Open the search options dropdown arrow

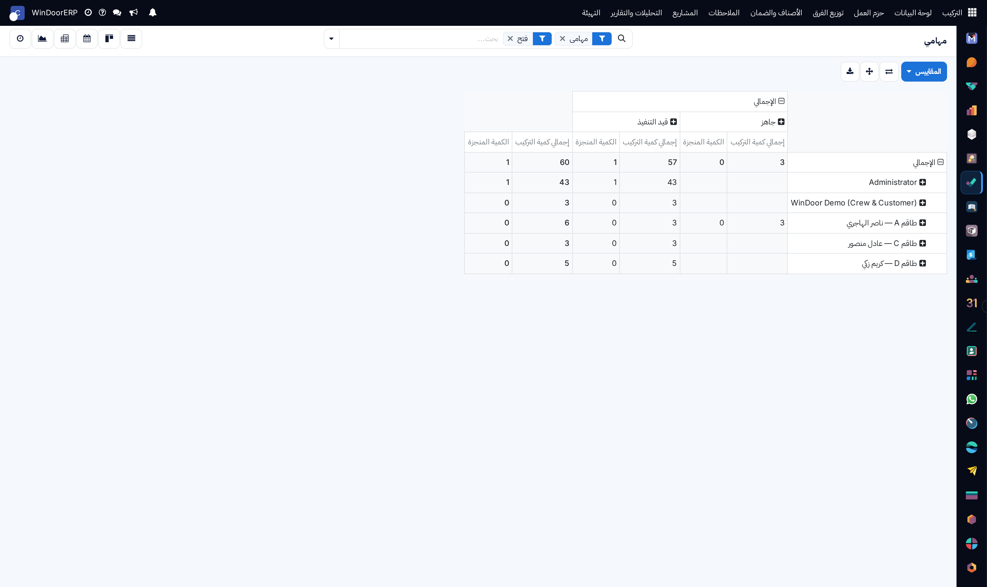(331, 39)
